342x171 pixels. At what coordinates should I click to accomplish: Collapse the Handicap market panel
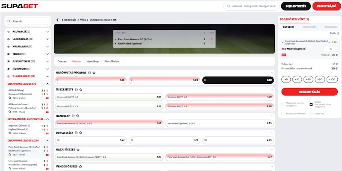[271, 116]
